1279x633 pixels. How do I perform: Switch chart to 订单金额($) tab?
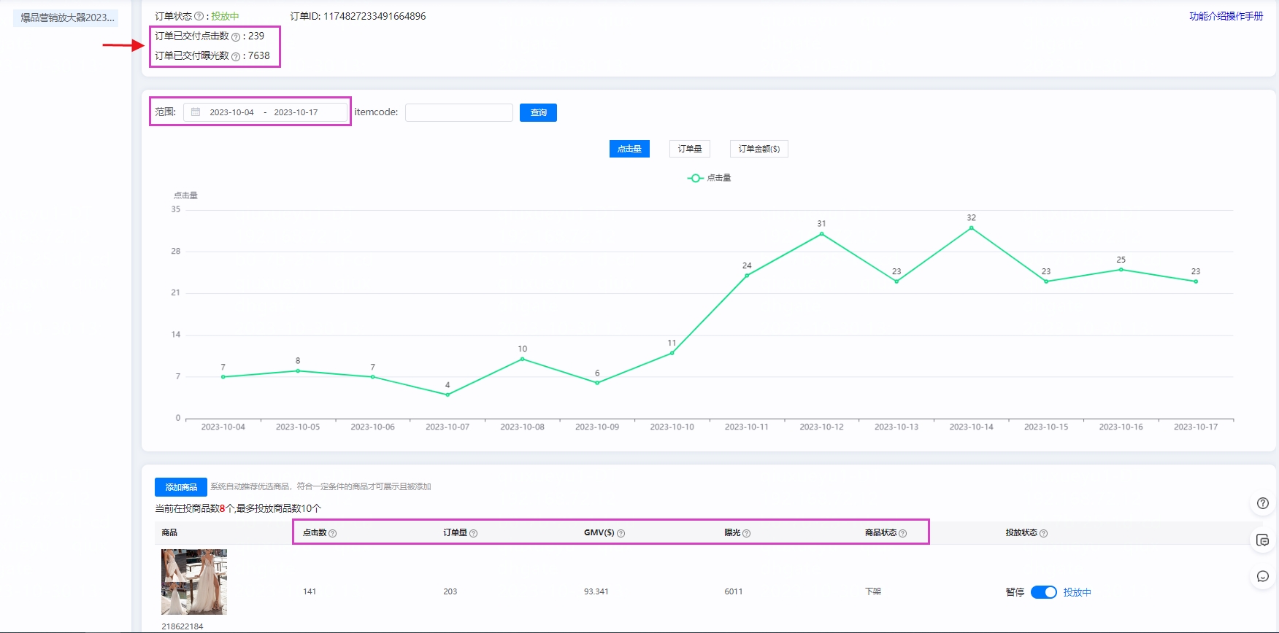coord(758,149)
